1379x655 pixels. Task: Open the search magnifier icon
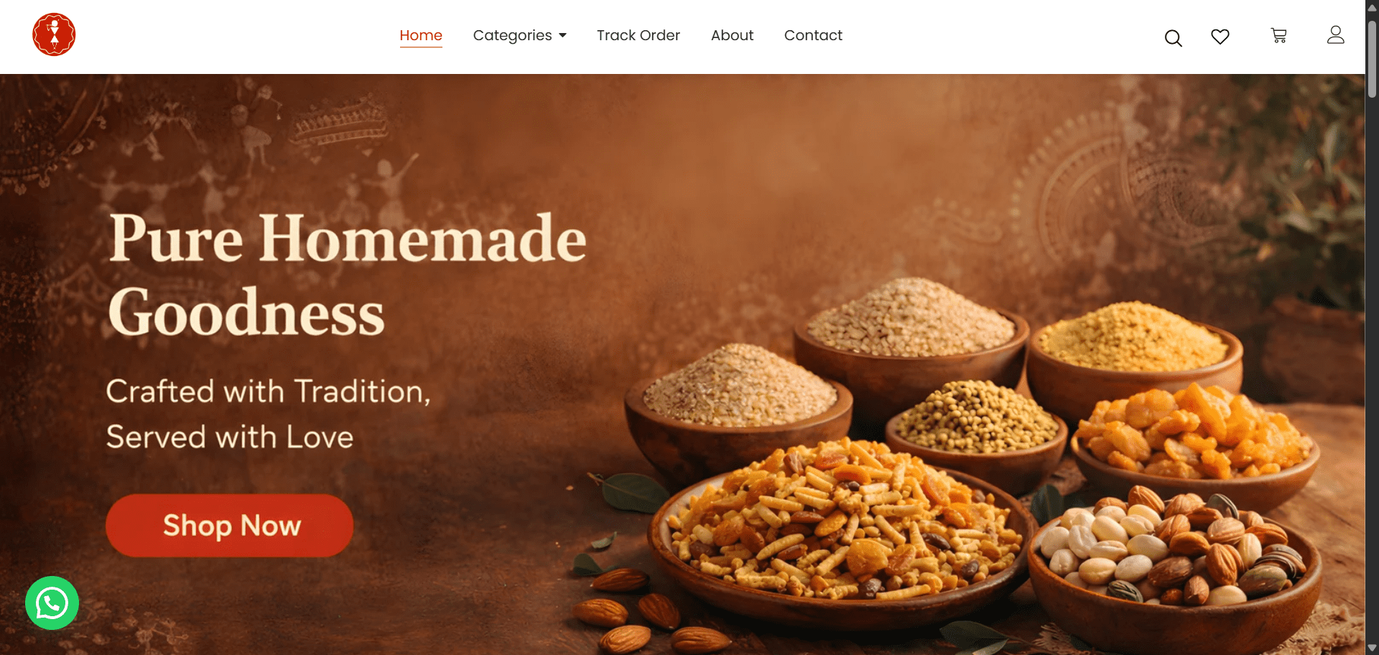[1173, 38]
